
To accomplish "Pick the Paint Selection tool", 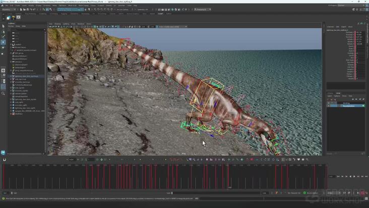I will [x=4, y=36].
